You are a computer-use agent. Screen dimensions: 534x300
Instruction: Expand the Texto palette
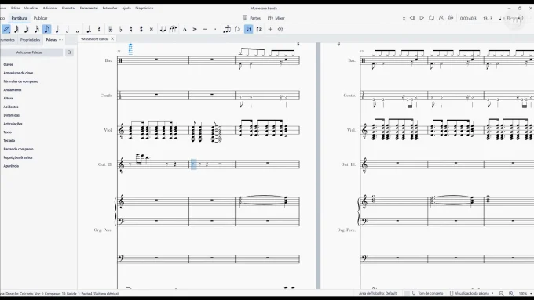(8, 132)
